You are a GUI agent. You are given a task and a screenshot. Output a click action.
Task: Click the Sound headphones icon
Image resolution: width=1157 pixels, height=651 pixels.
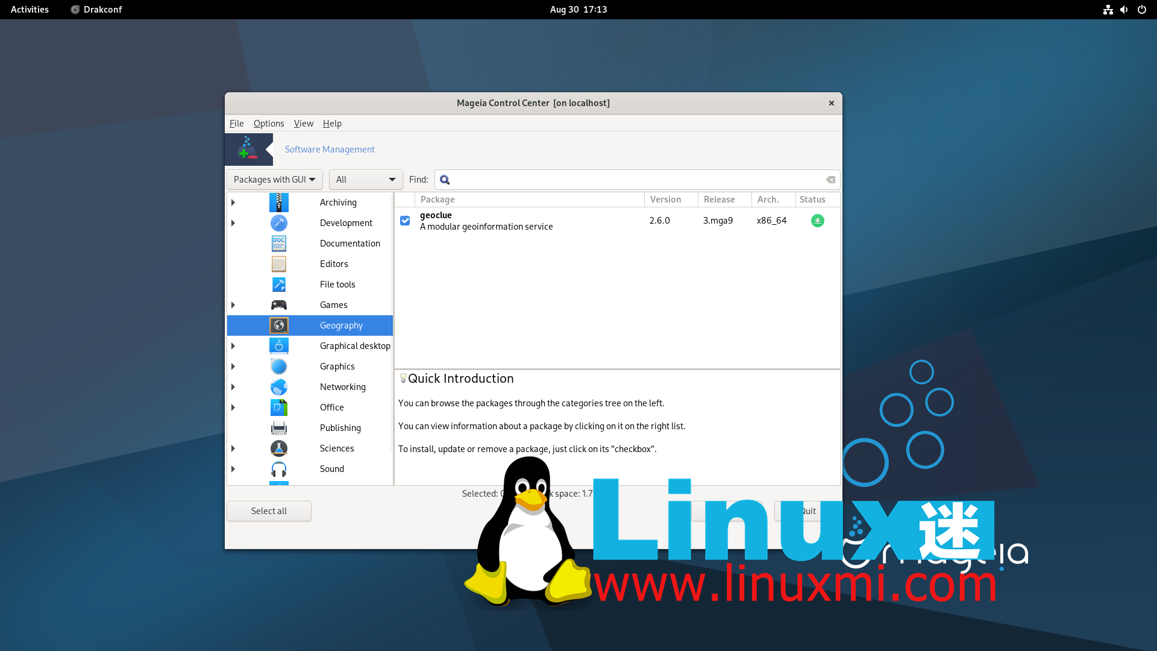coord(278,469)
